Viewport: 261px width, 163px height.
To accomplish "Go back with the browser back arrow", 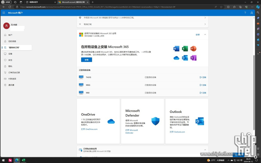I will coord(4,7).
